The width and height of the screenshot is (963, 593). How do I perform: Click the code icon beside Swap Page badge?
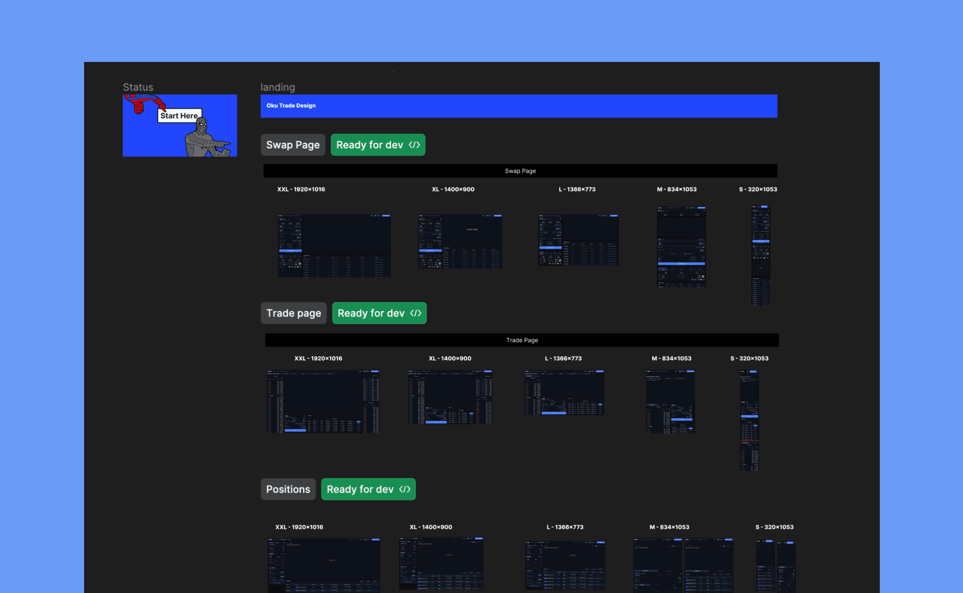tap(414, 145)
